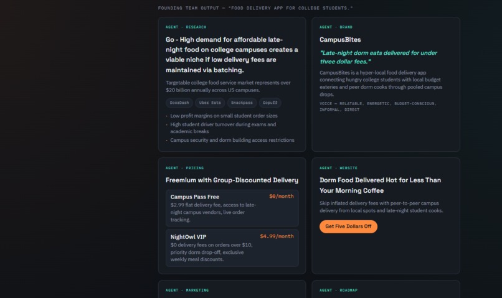
Task: Click the Low profit margins risk bullet
Action: point(224,116)
